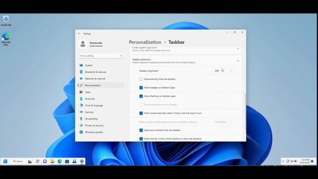Collapse the Taskbar behaviors section
318x179 pixels.
(x=238, y=61)
